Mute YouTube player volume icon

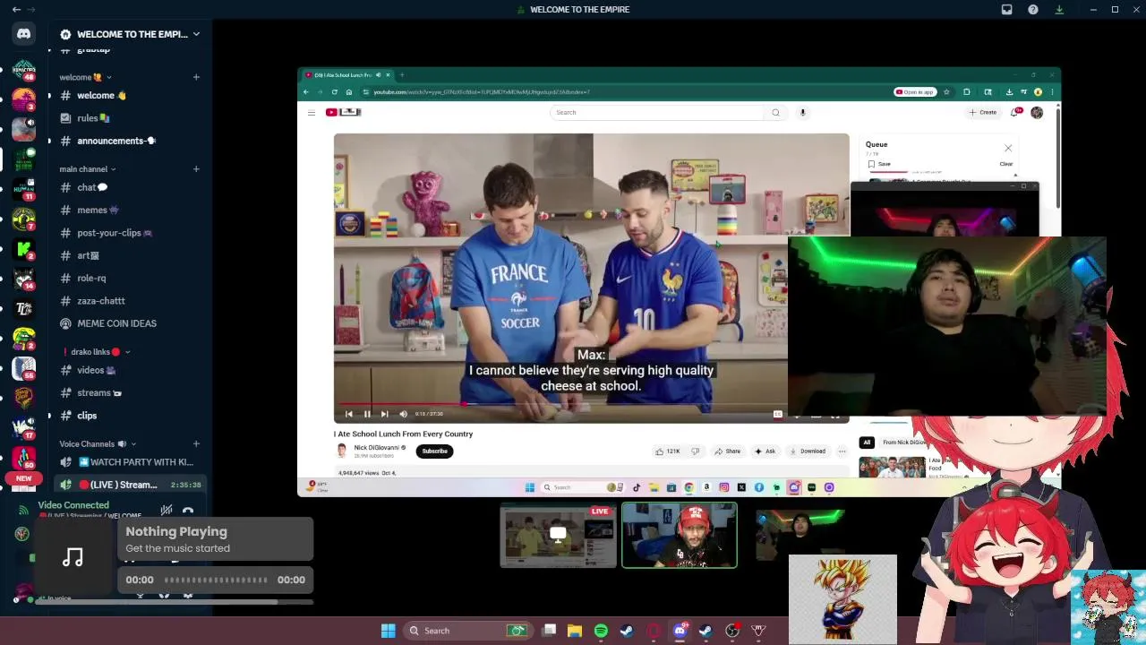(403, 414)
